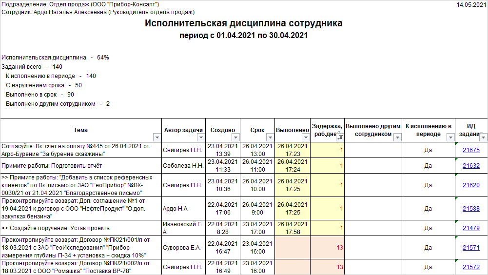This screenshot has height=275, width=488.
Task: Click the active filter icon in Задержка column
Action: pos(340,137)
